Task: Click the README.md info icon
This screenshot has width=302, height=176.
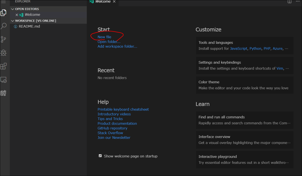Action: click(x=16, y=26)
